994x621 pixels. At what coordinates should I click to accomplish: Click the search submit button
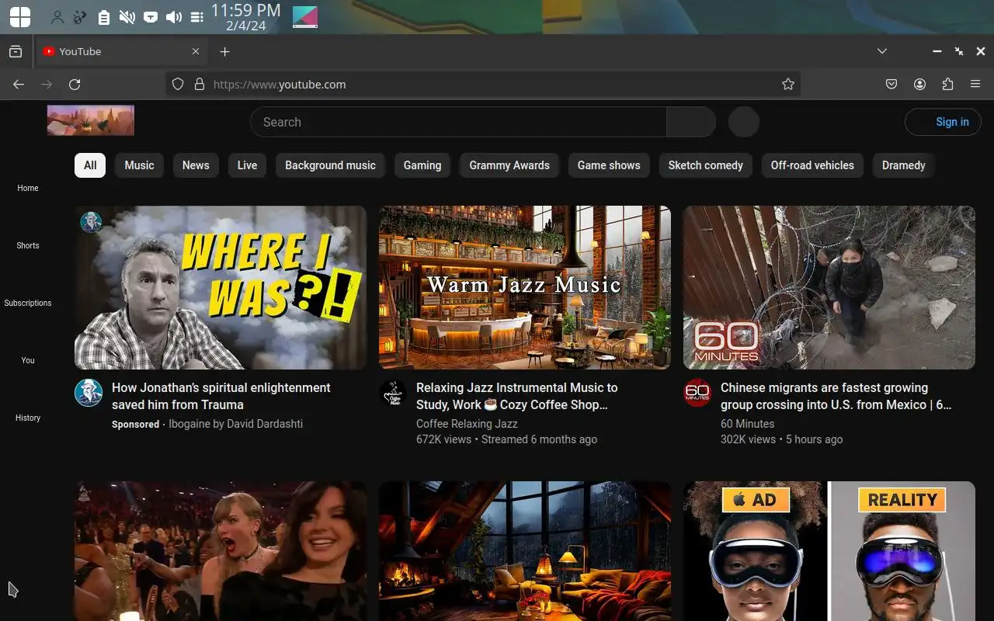pos(691,122)
